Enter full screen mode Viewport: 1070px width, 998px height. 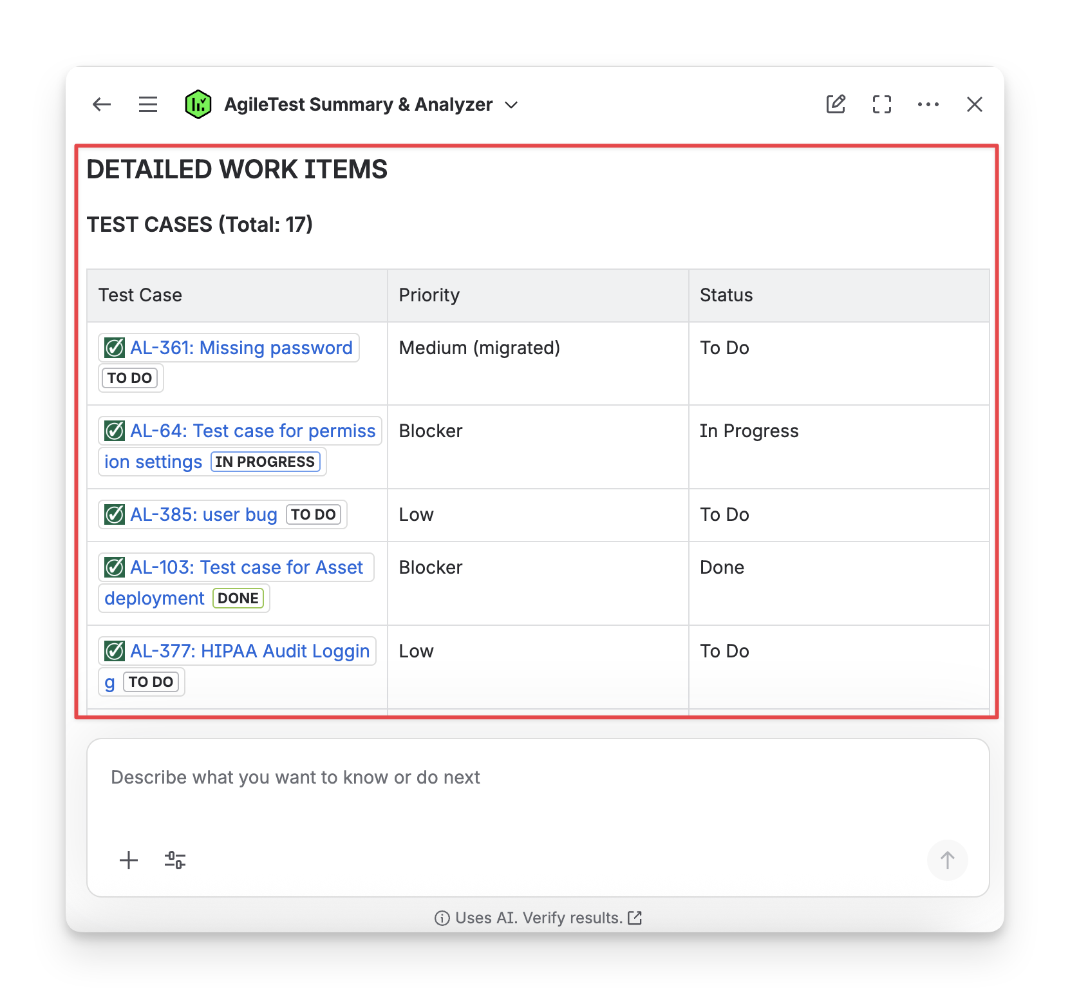tap(882, 104)
